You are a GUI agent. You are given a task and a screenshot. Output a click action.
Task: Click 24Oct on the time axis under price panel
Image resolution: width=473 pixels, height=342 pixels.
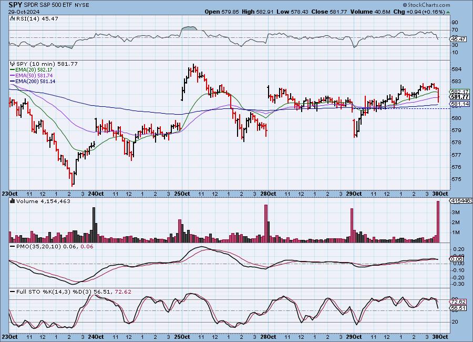click(96, 194)
